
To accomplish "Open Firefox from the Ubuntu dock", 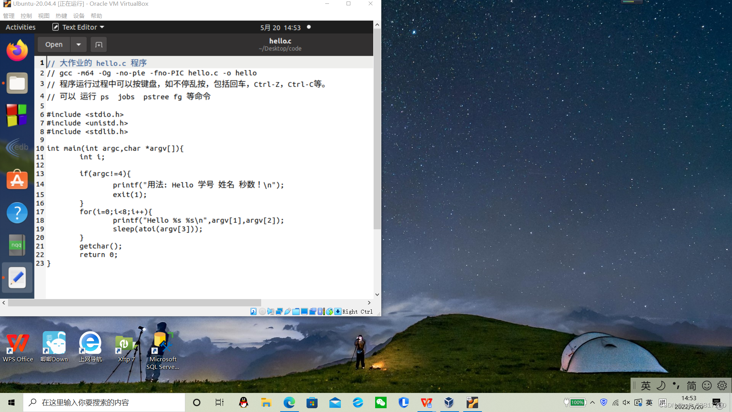I will (x=17, y=50).
